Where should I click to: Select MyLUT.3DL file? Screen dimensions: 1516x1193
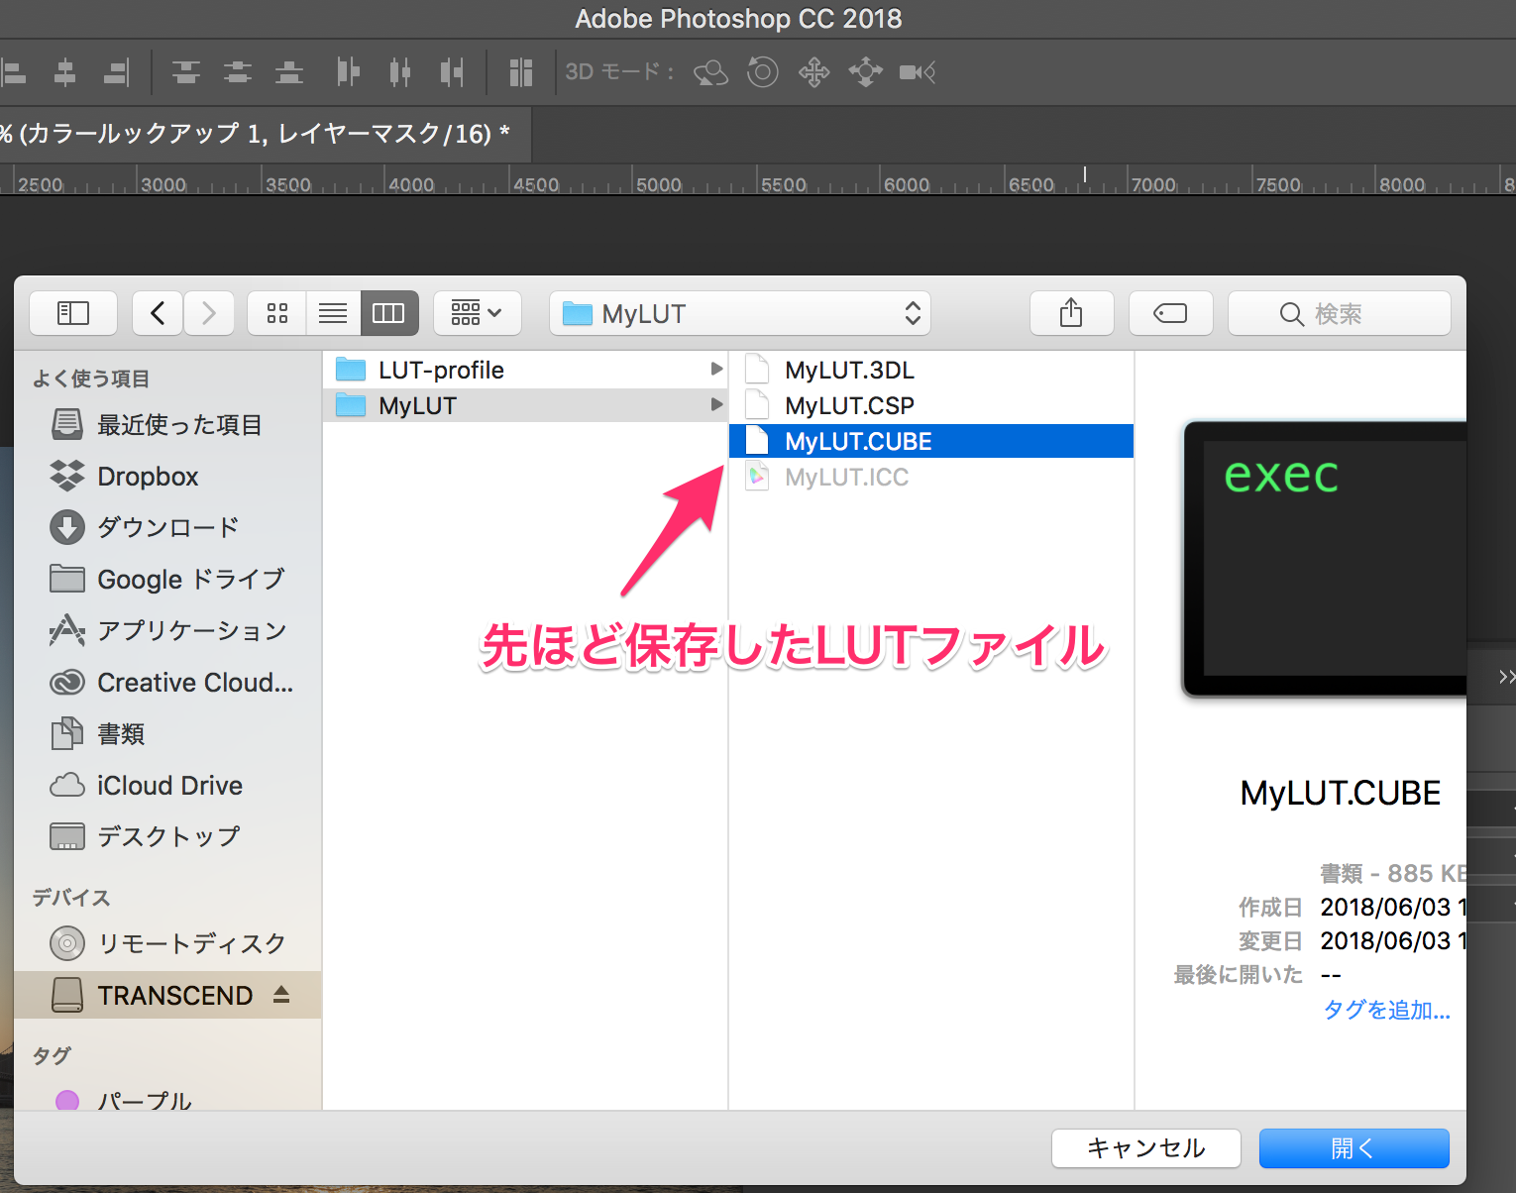[x=931, y=370]
